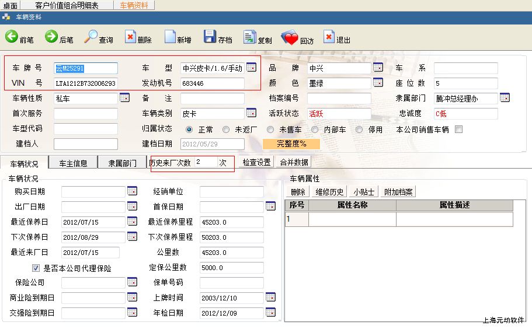Viewport: 532px width, 329px height.
Task: Click the 后笔 next record arrow icon
Action: (51, 37)
